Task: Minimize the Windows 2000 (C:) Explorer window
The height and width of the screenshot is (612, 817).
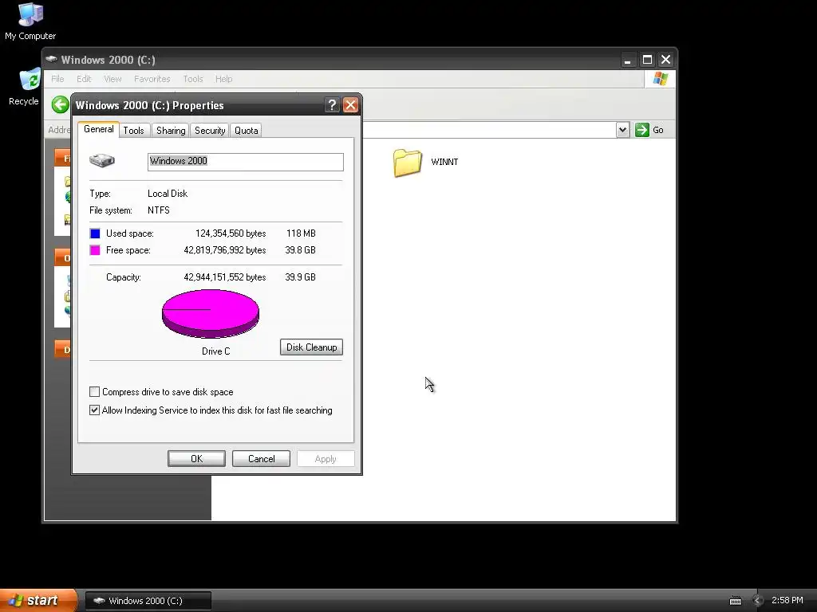Action: (x=628, y=60)
